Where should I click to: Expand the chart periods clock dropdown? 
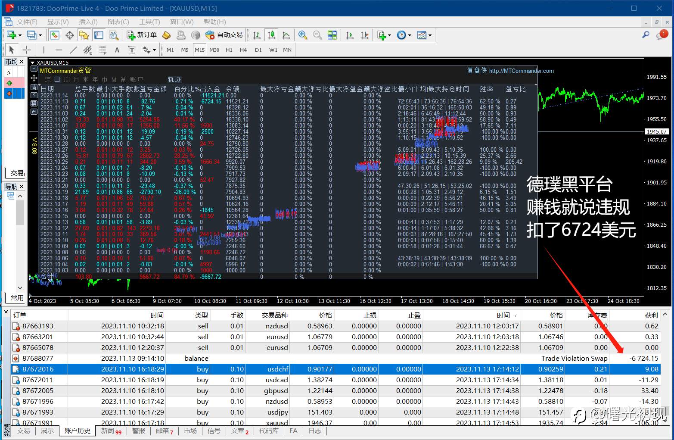tap(410, 35)
